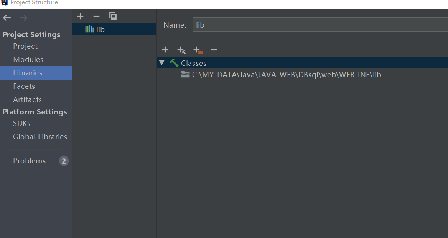Click the Project Settings heading
Screen dimensions: 448x238
31,34
